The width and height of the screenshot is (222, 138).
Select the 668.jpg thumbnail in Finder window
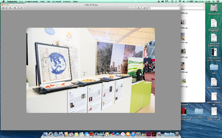point(183,22)
